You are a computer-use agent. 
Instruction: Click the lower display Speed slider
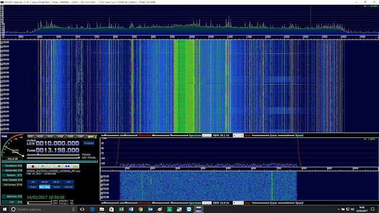(x=286, y=203)
